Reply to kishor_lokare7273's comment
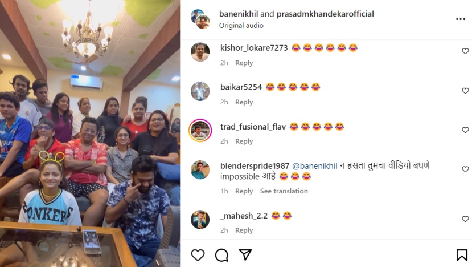The width and height of the screenshot is (472, 267). point(244,63)
